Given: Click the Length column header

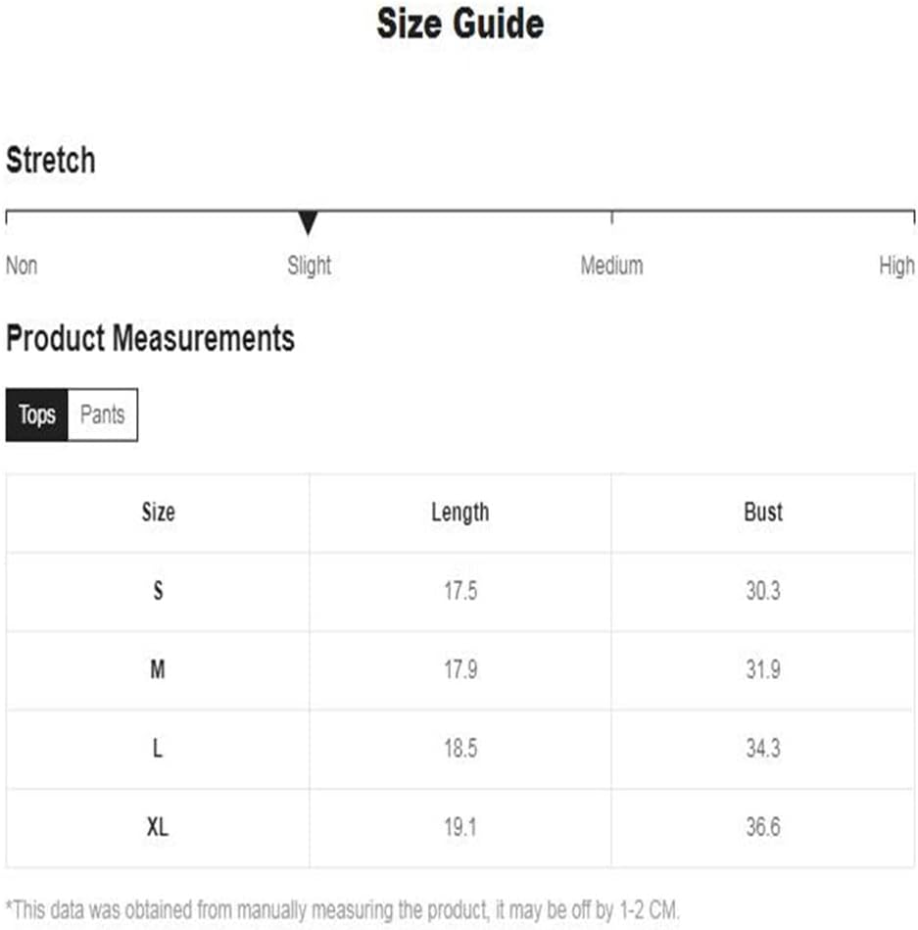Looking at the screenshot, I should point(460,513).
